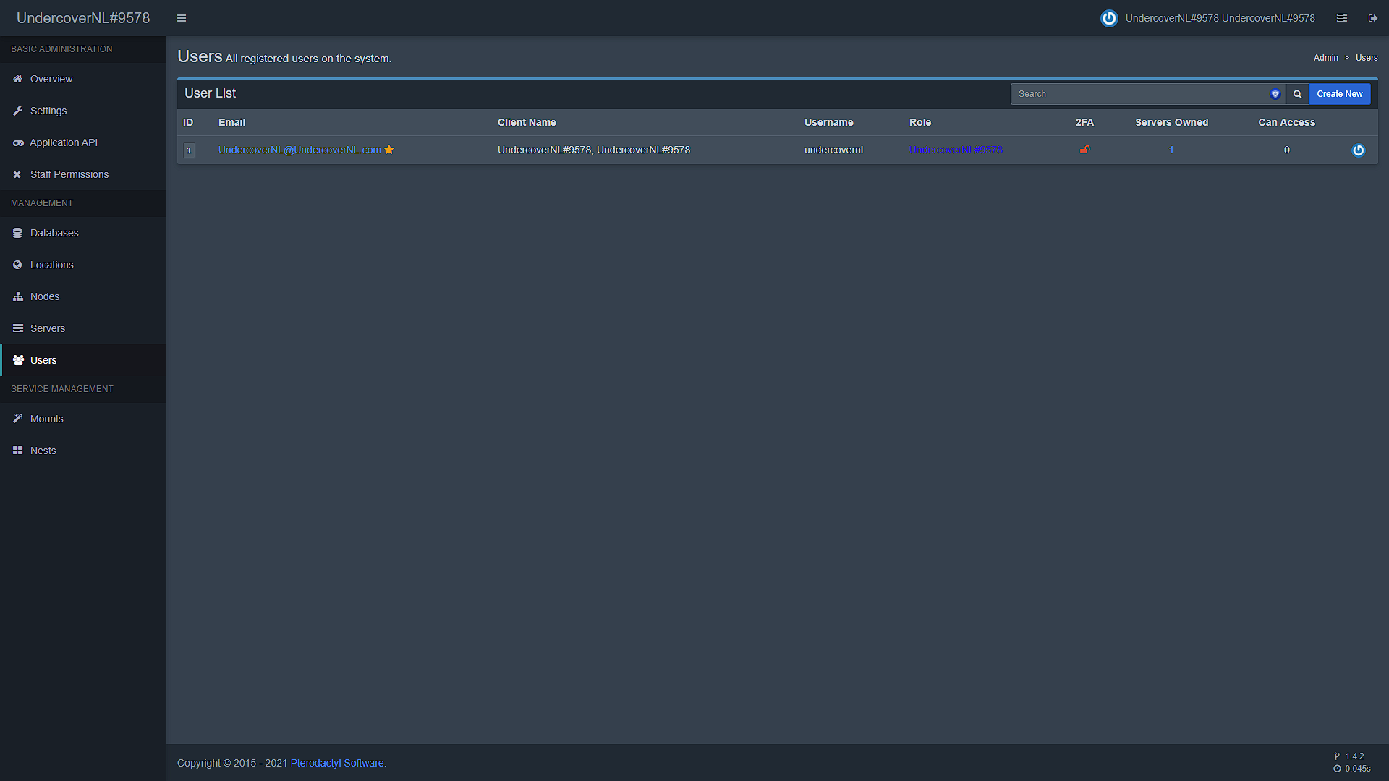Viewport: 1389px width, 781px height.
Task: Click the 2FA column header
Action: point(1084,122)
